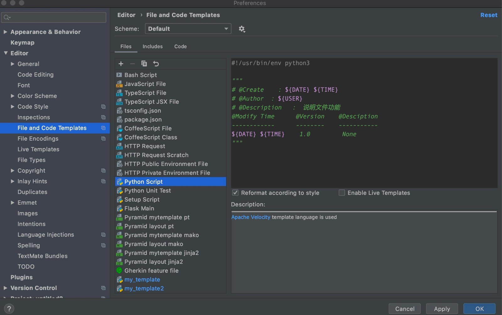Expand the Copyright node
The height and width of the screenshot is (315, 502).
pos(13,171)
